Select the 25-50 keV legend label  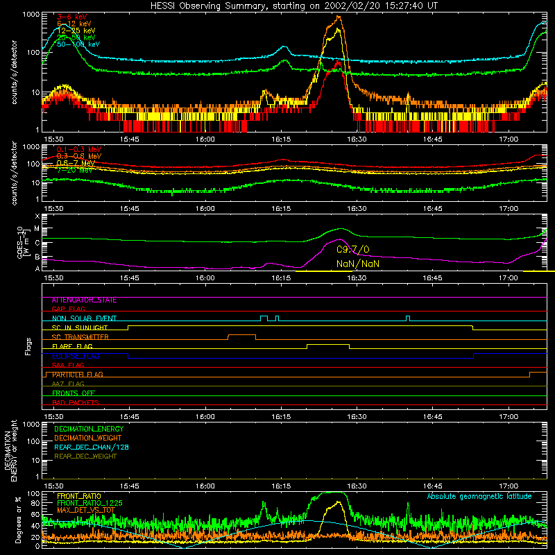click(x=76, y=37)
